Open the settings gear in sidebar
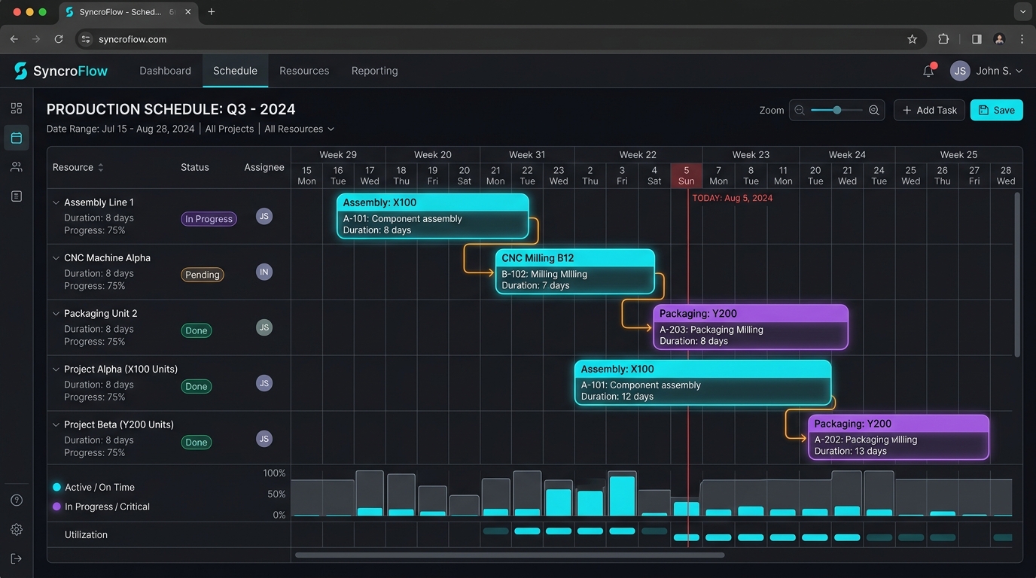The image size is (1036, 578). pos(17,530)
